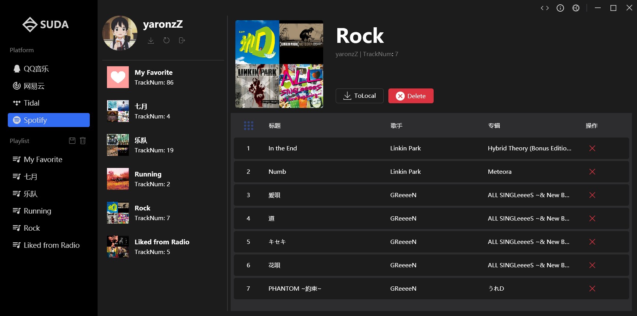Screen dimensions: 637x316
Task: Select Running playlist with 2 tracks
Action: pos(163,179)
